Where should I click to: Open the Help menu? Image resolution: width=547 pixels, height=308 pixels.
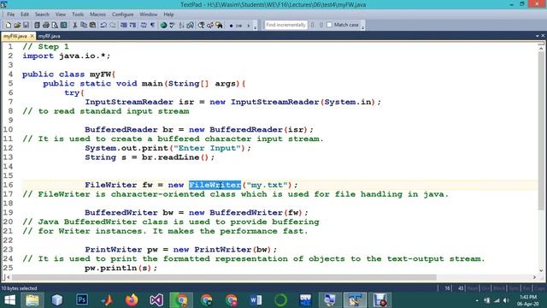[168, 15]
